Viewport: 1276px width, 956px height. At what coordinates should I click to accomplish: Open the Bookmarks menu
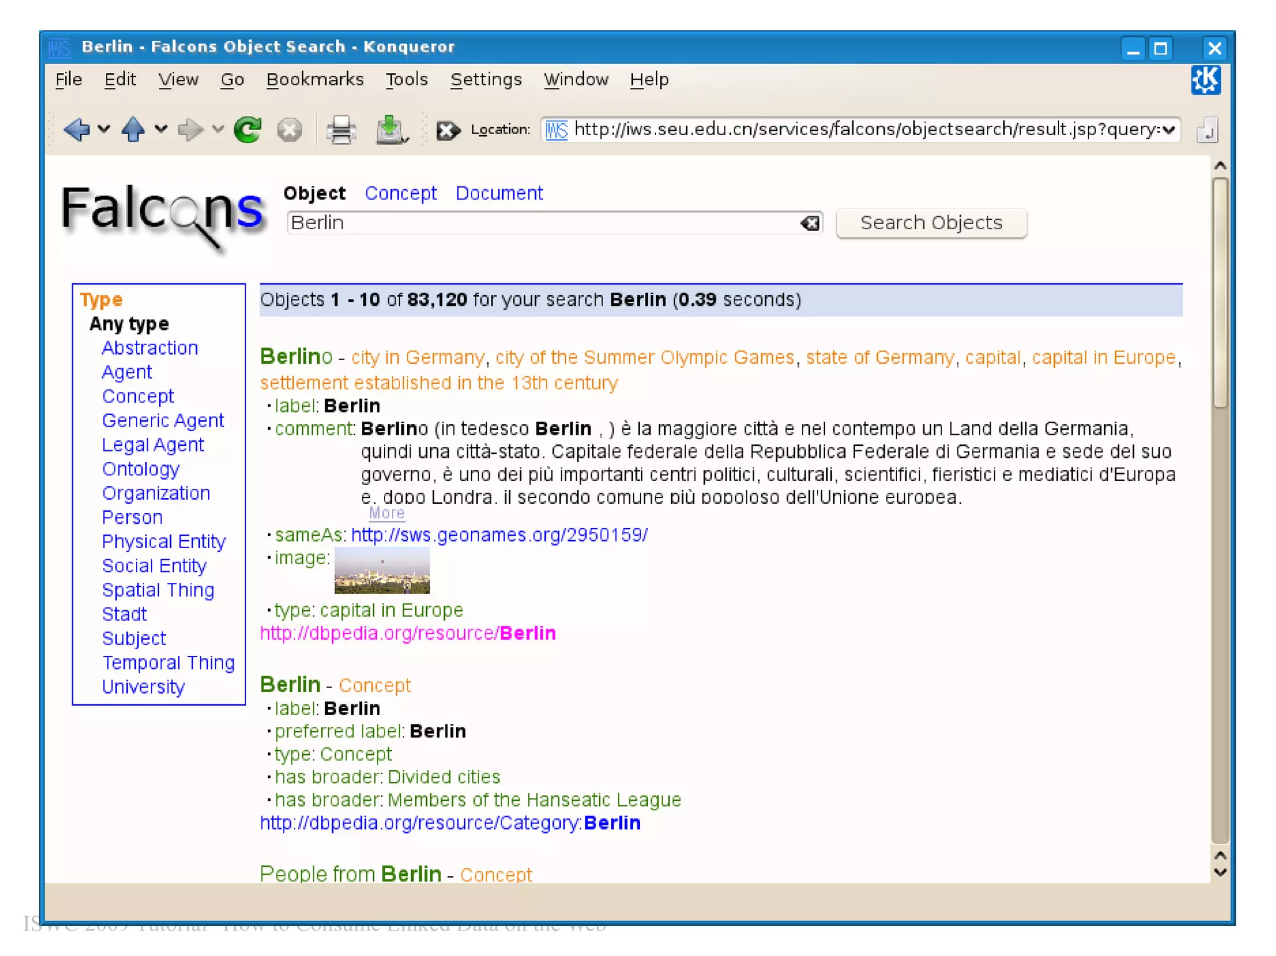click(315, 80)
